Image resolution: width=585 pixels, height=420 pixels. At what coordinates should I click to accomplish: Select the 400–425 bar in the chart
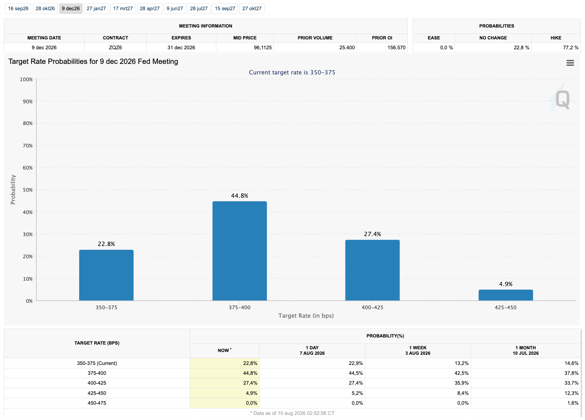tap(372, 270)
